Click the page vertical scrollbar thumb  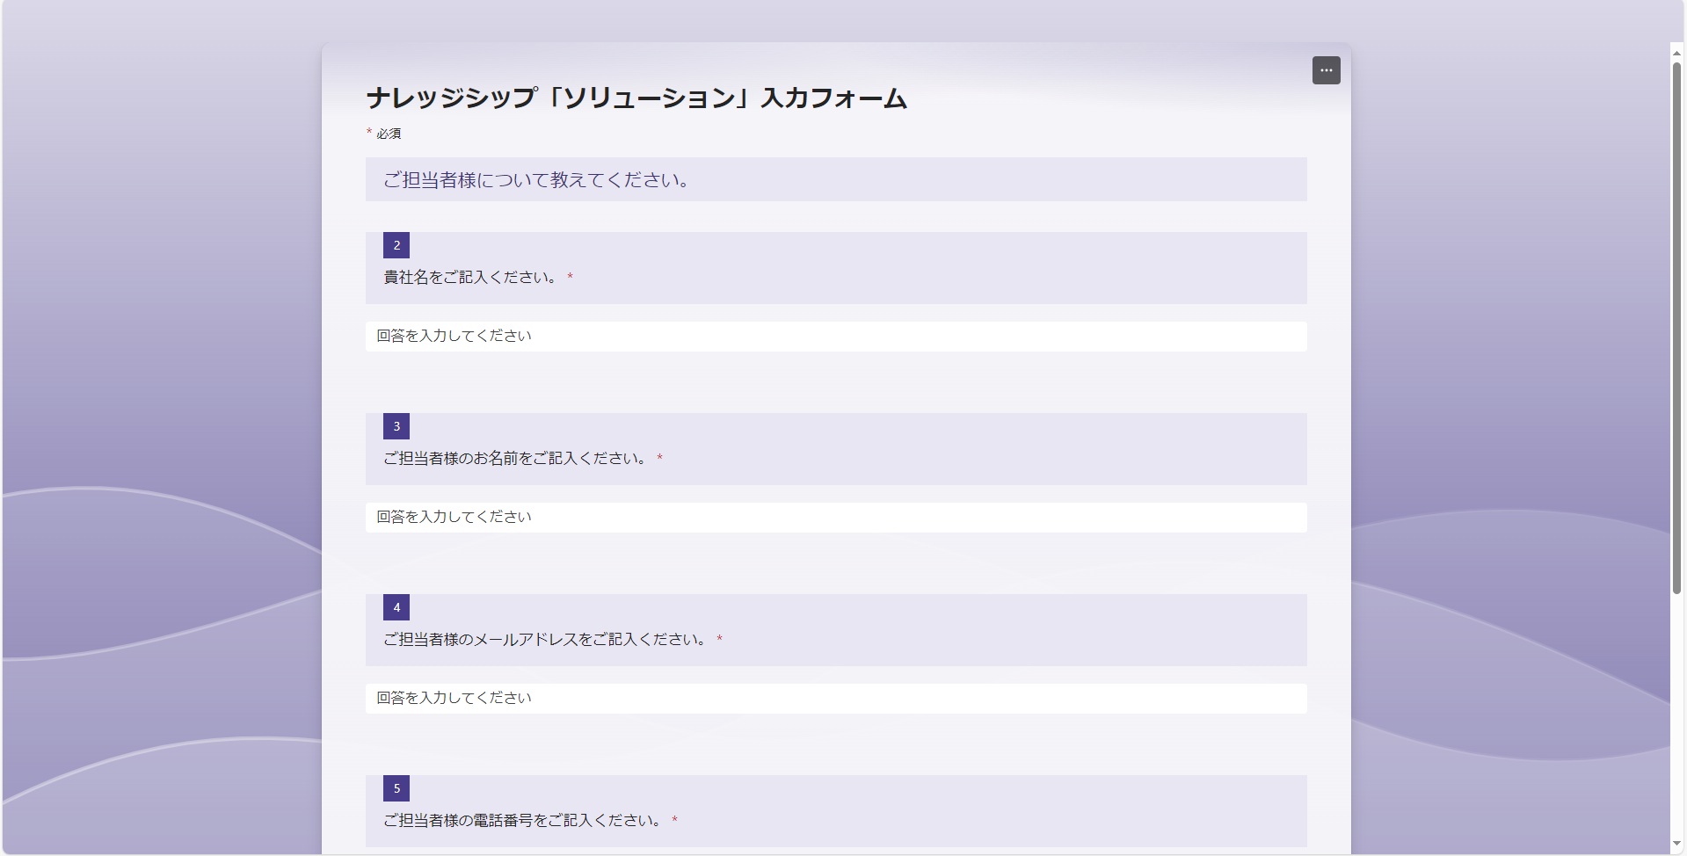1677,328
